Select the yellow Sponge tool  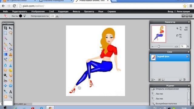click(11, 70)
